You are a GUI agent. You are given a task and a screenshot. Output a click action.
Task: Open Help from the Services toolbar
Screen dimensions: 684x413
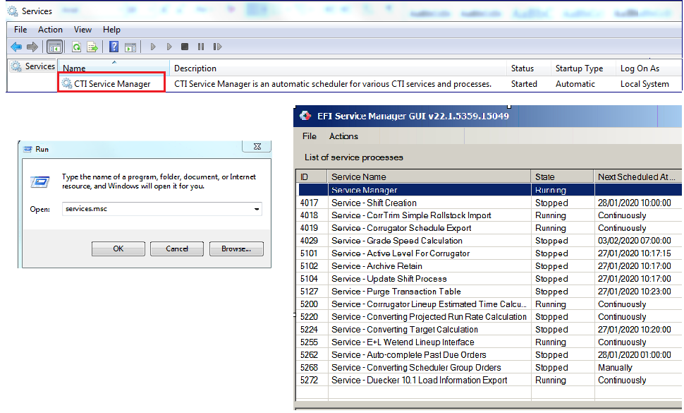114,47
